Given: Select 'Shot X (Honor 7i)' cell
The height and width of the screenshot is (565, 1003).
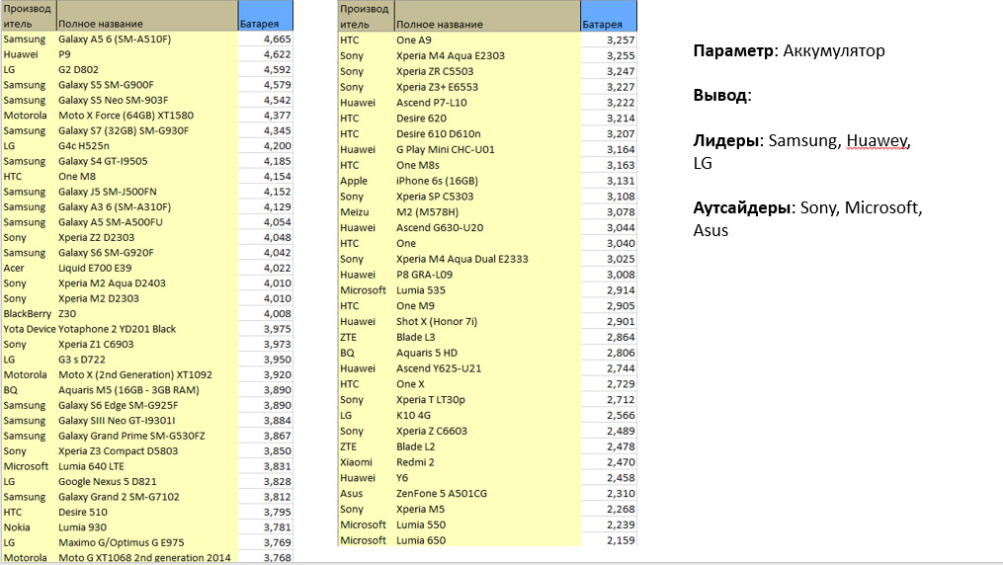Looking at the screenshot, I should (487, 321).
